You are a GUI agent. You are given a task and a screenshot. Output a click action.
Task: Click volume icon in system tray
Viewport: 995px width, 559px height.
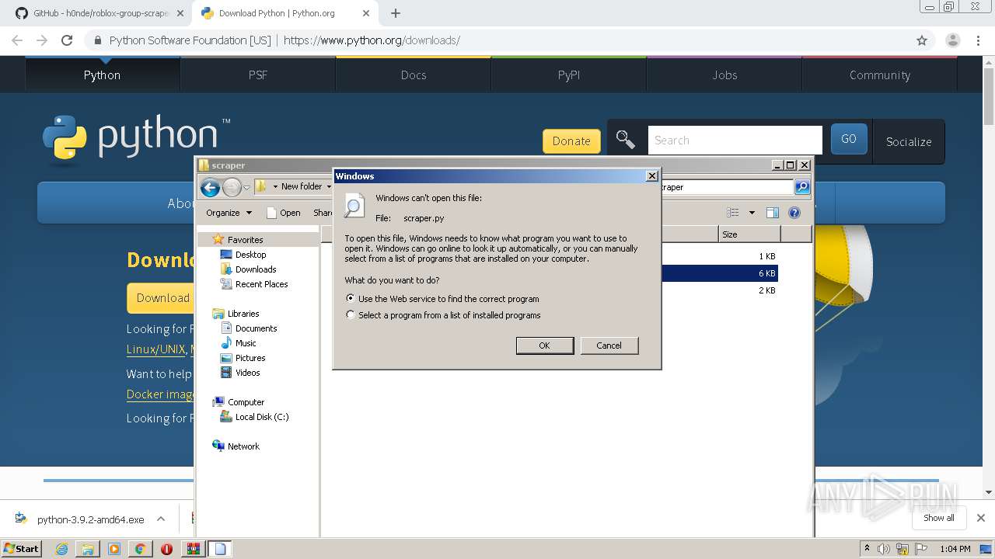point(884,549)
